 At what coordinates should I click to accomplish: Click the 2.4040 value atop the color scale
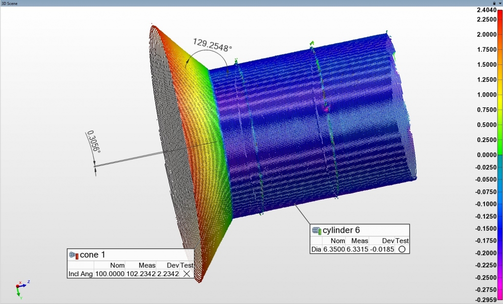[x=488, y=9]
